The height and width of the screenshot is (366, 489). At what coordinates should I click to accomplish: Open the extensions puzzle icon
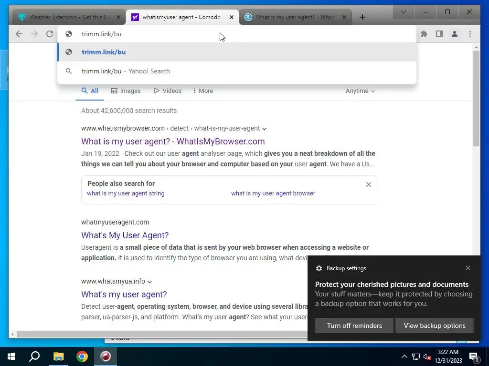(x=424, y=34)
